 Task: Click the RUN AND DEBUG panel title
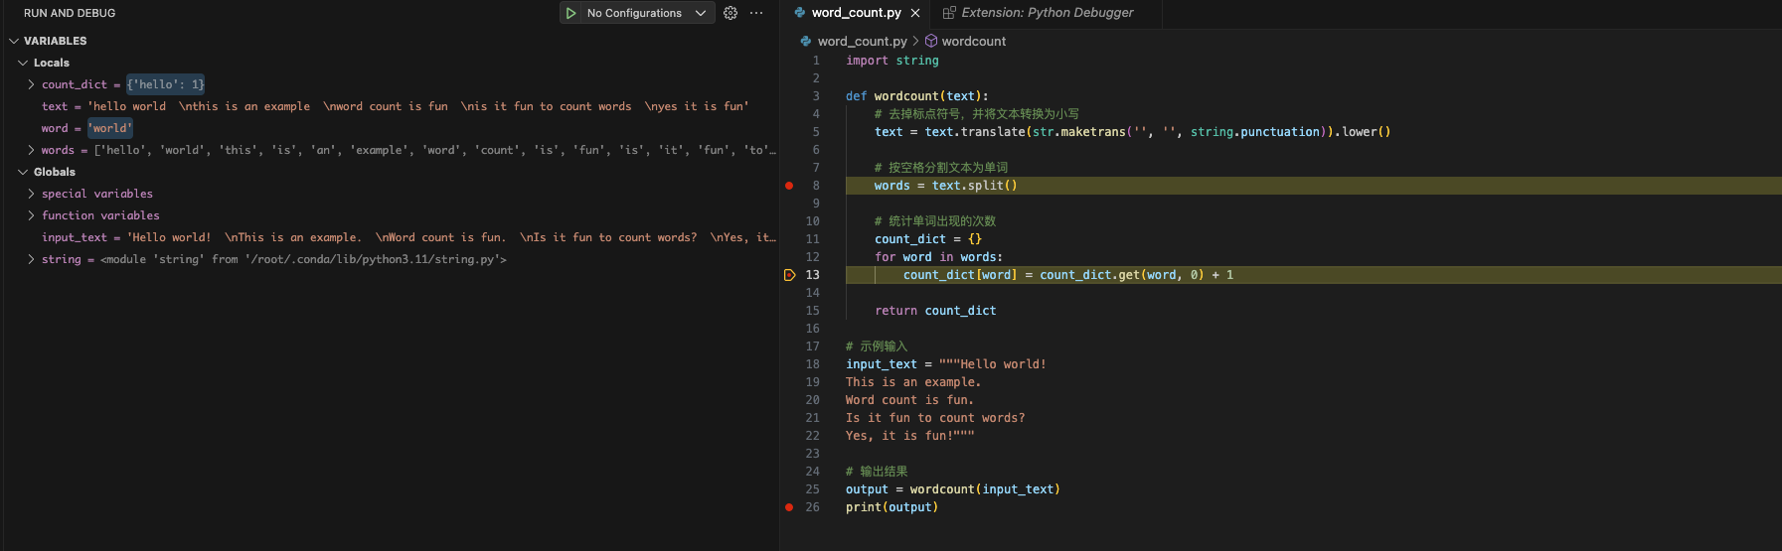[70, 13]
